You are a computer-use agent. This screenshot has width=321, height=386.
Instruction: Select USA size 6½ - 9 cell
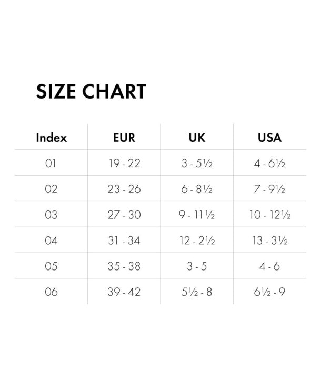click(269, 292)
